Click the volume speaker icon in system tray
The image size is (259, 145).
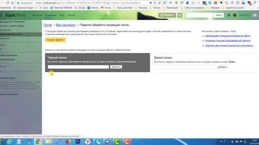coord(232,142)
